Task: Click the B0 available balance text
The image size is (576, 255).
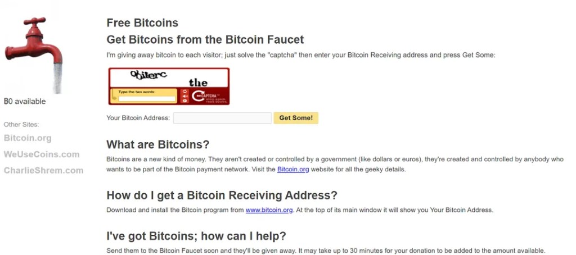Action: pyautogui.click(x=25, y=102)
